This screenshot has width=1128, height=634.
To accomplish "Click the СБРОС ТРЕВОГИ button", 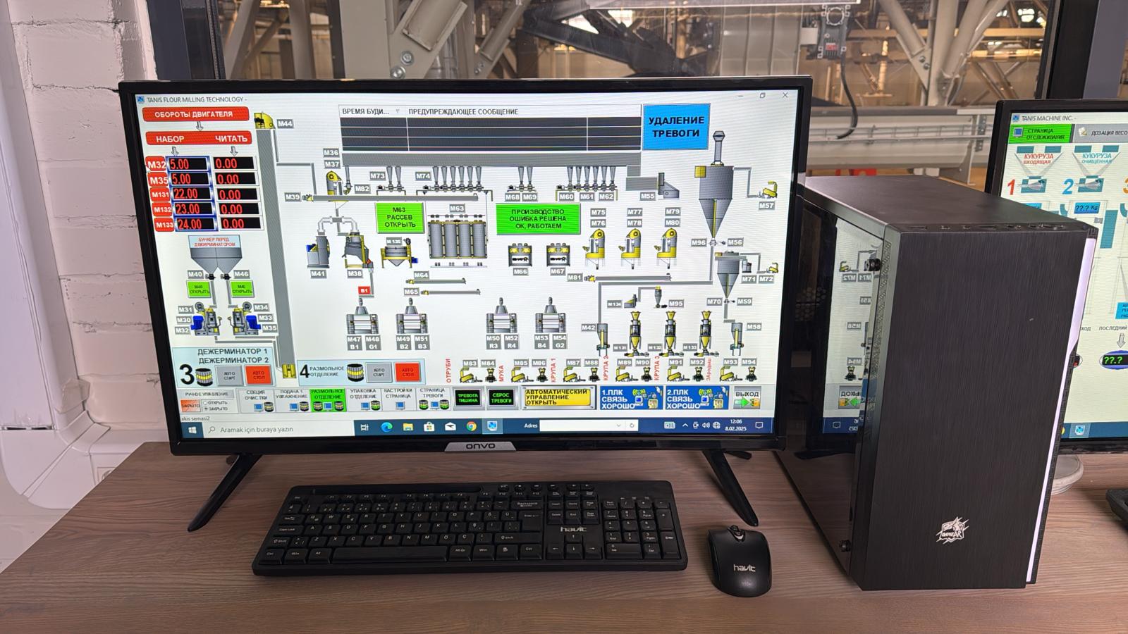I will (x=501, y=398).
